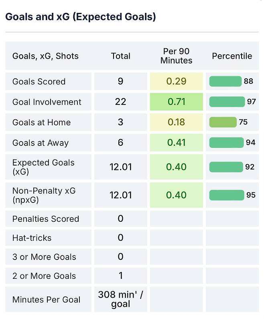Click the Goal Involvement percentile bar

coord(227,102)
